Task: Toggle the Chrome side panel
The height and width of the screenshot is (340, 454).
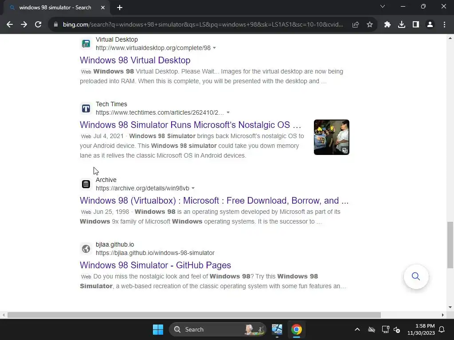Action: tap(416, 25)
